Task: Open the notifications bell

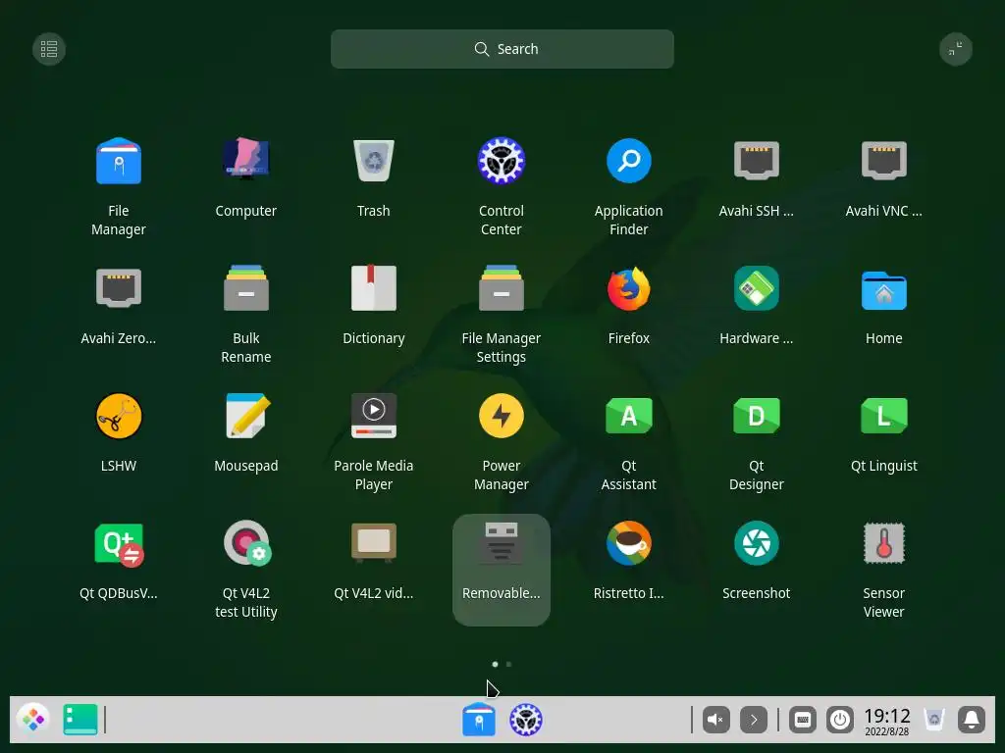Action: (x=972, y=720)
